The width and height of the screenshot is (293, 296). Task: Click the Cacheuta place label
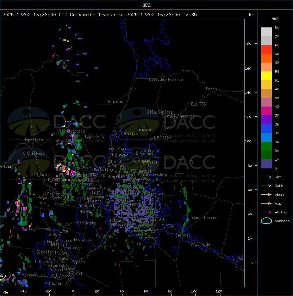(60, 198)
